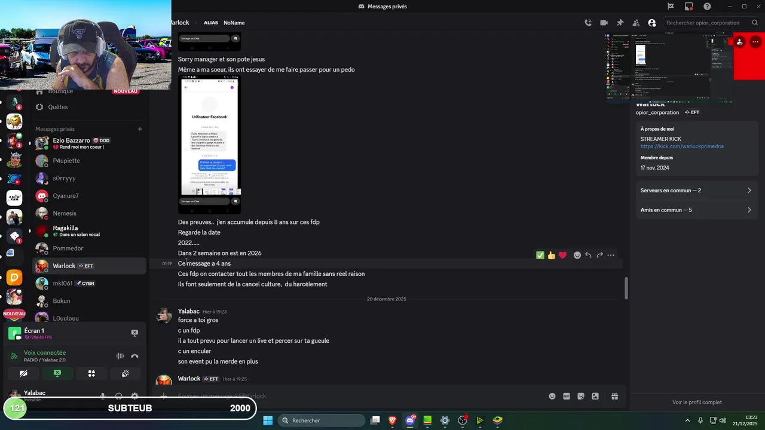
Task: Toggle camera in voice panel
Action: tap(23, 373)
